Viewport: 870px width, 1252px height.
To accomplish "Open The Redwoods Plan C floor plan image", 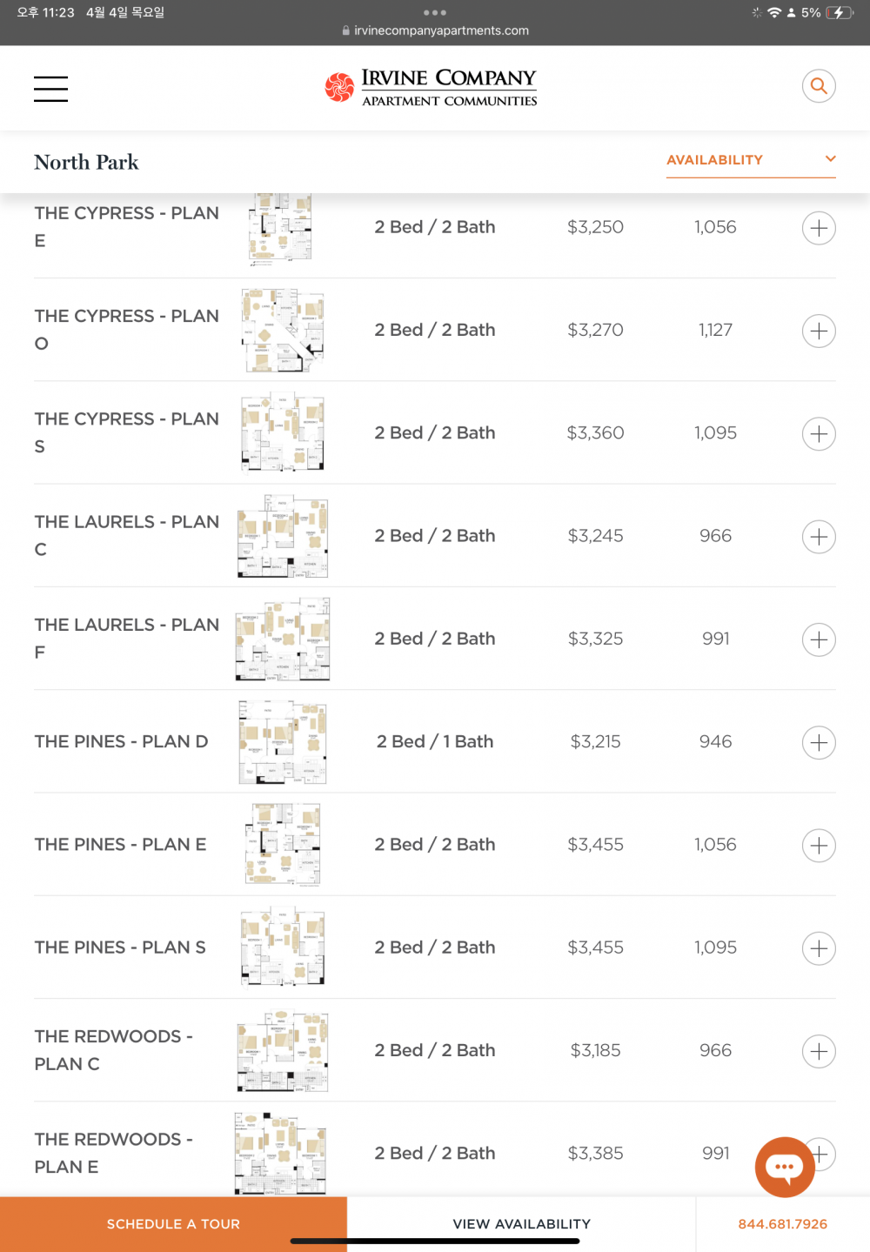I will point(283,1050).
